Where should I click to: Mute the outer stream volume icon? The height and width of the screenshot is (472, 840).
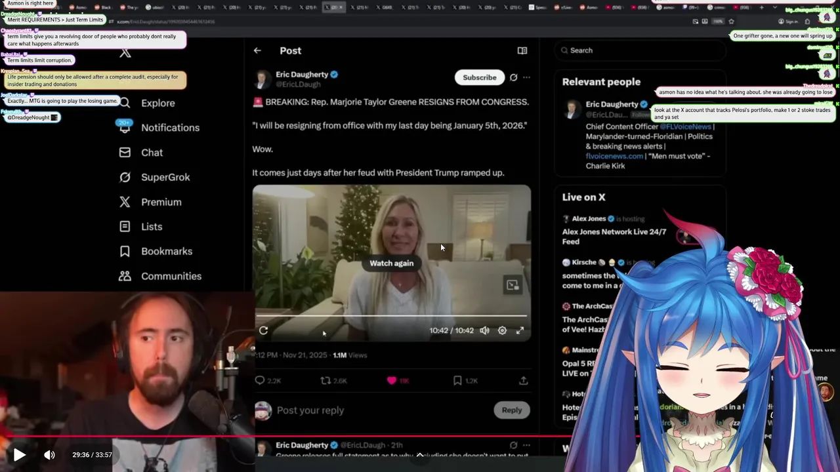49,454
